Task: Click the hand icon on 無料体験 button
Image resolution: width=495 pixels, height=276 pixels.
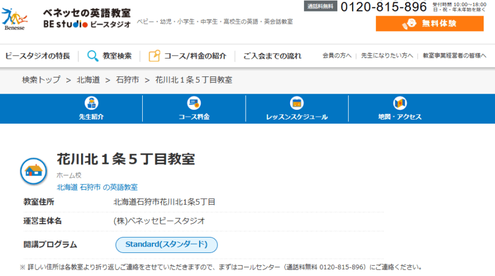Action: 409,24
